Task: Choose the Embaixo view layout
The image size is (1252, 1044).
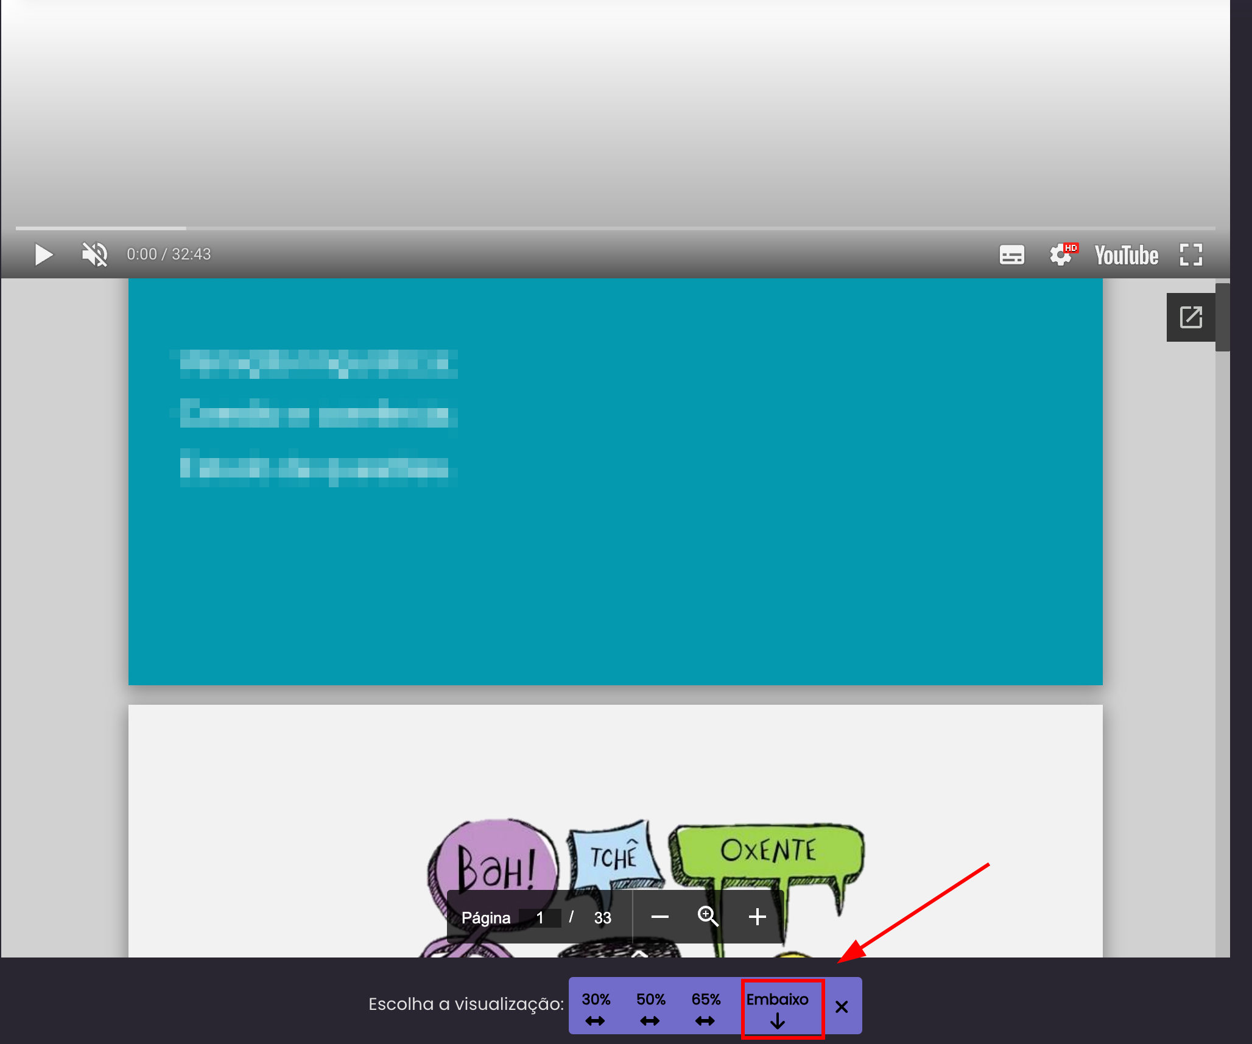Action: click(x=777, y=1008)
